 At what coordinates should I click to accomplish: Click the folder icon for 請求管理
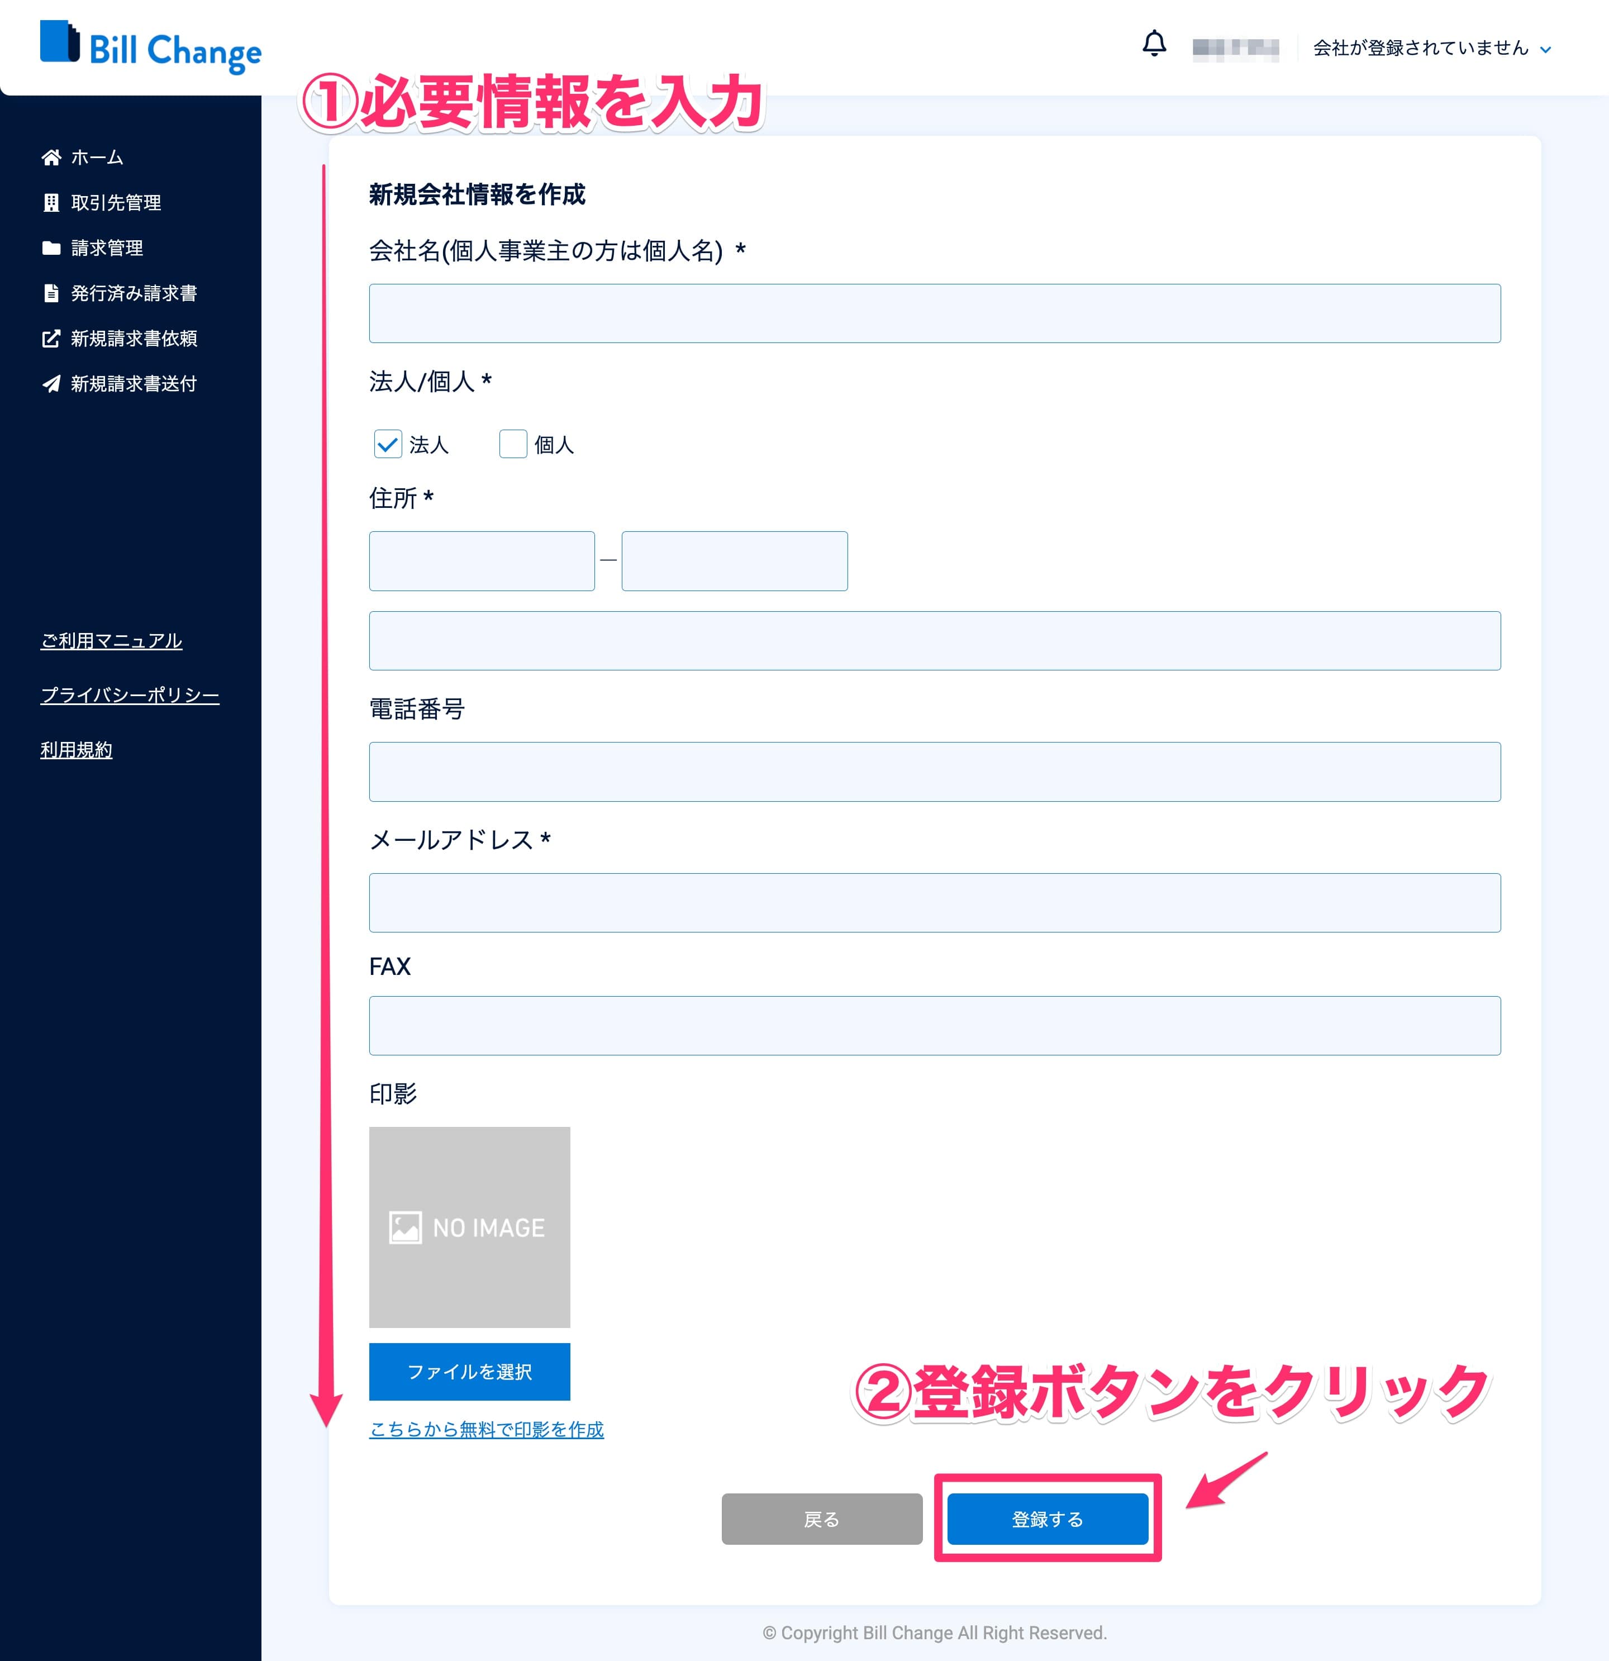(x=52, y=248)
